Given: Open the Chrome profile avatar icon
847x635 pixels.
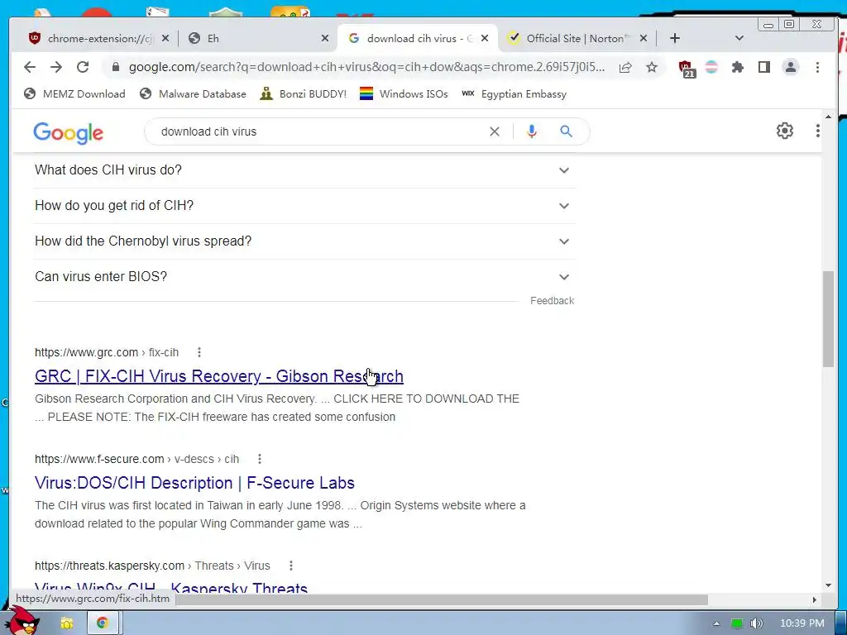Looking at the screenshot, I should [791, 67].
